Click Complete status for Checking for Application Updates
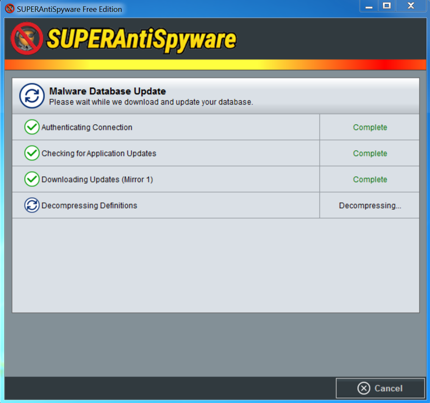 (x=370, y=153)
